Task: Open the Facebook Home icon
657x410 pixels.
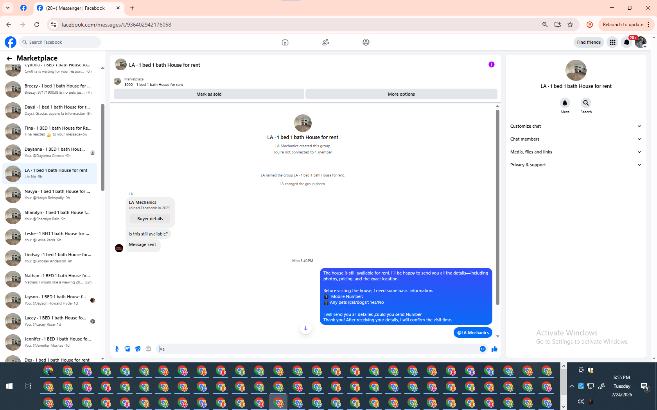Action: [285, 42]
